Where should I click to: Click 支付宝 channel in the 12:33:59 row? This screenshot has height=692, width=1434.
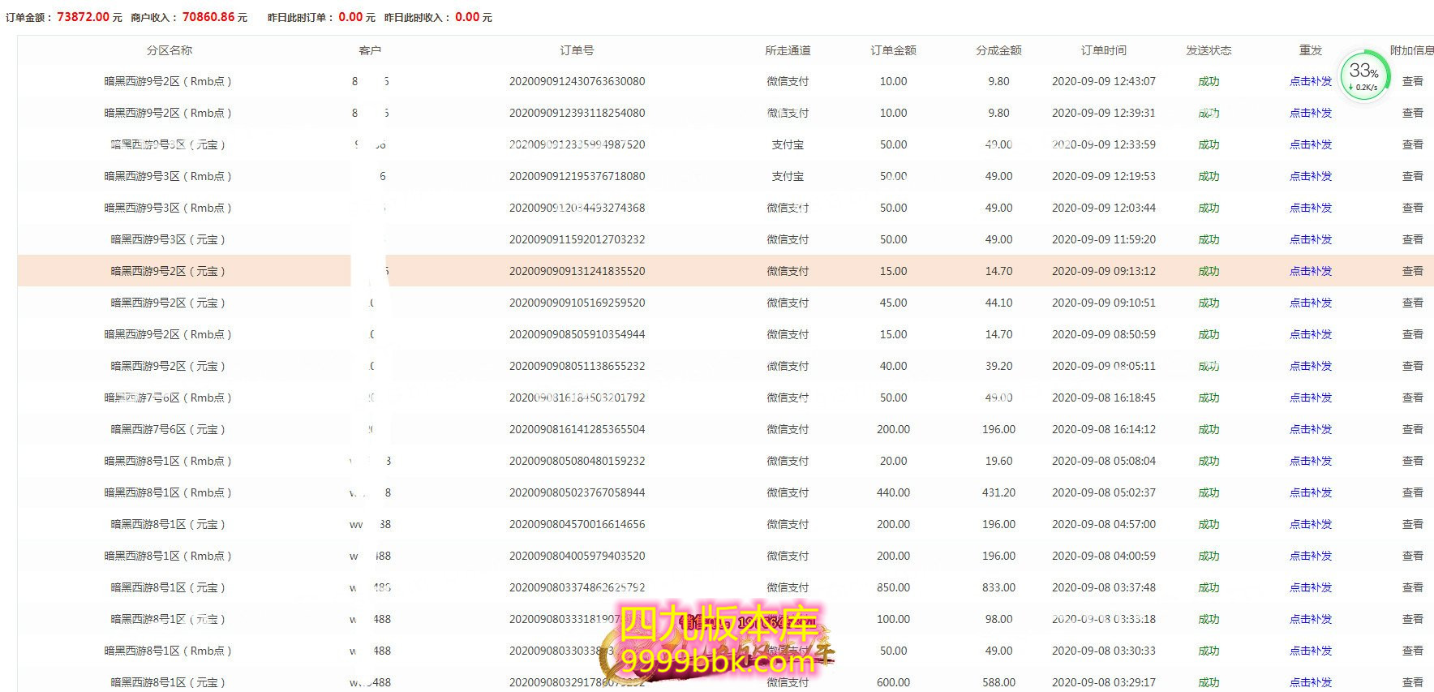pyautogui.click(x=788, y=144)
